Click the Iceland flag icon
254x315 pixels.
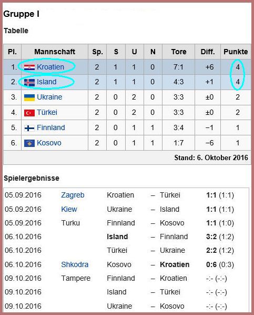pos(29,82)
